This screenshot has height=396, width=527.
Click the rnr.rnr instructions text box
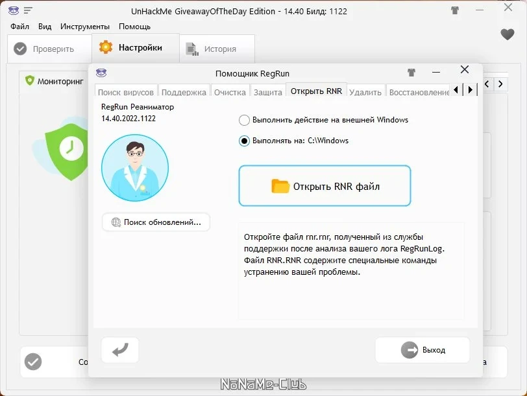[x=351, y=270]
